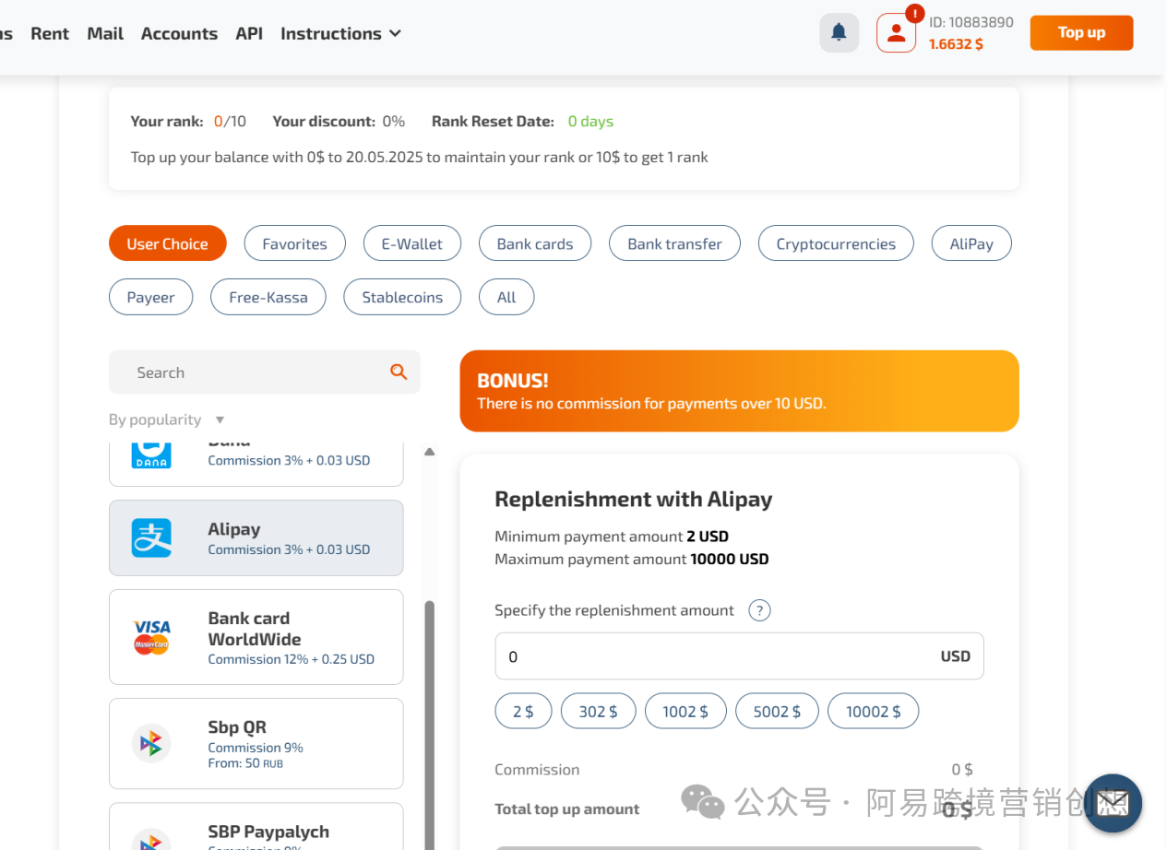
Task: Filter by Bank cards
Action: [535, 243]
